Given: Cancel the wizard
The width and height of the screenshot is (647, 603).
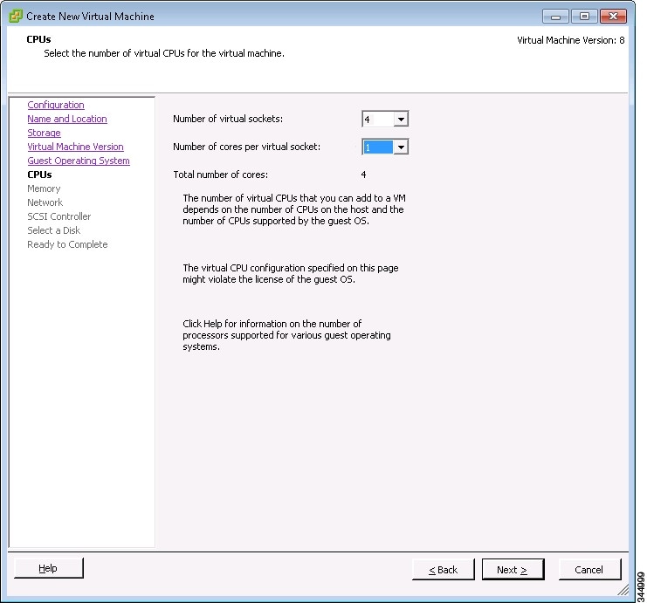Looking at the screenshot, I should click(589, 570).
